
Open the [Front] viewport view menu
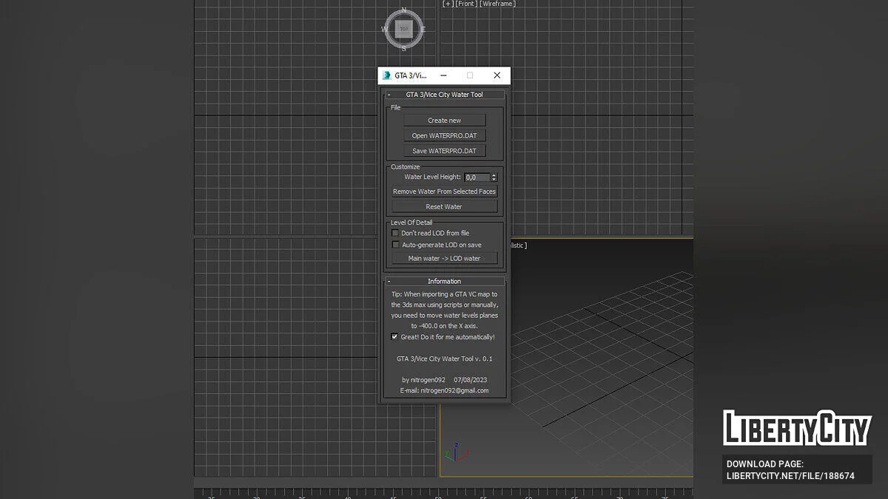click(x=466, y=4)
